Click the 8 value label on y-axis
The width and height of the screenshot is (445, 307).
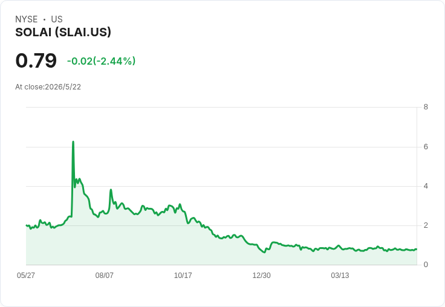point(426,107)
